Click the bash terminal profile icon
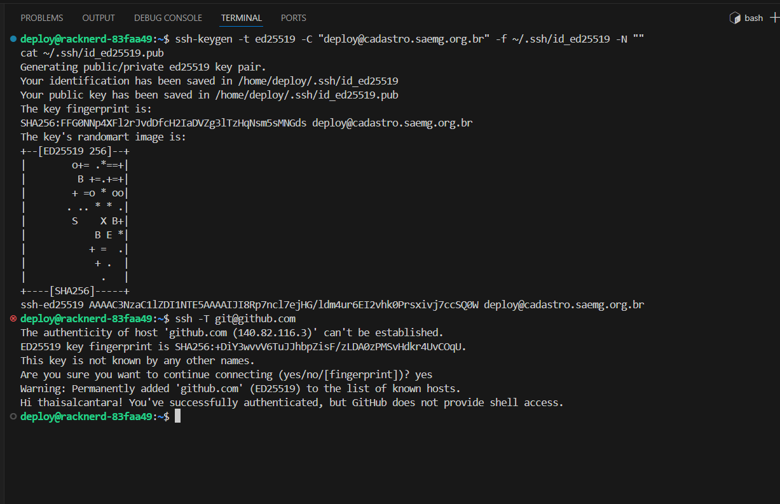Image resolution: width=780 pixels, height=504 pixels. 735,18
